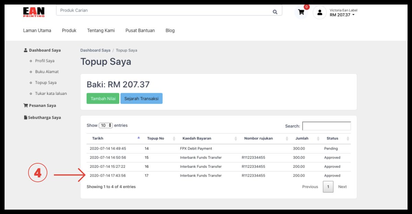Click Dashboard Saya breadcrumb link
Viewport: 412px width, 214px height.
95,50
